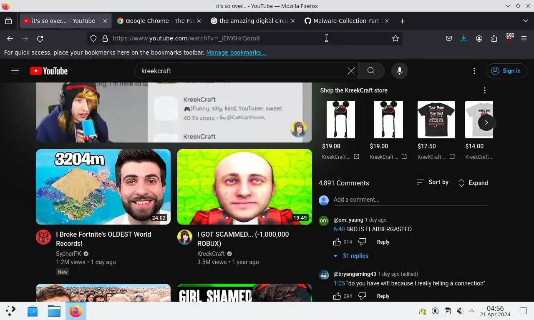Image resolution: width=534 pixels, height=320 pixels.
Task: Run search with the magnifier button
Action: tap(371, 71)
